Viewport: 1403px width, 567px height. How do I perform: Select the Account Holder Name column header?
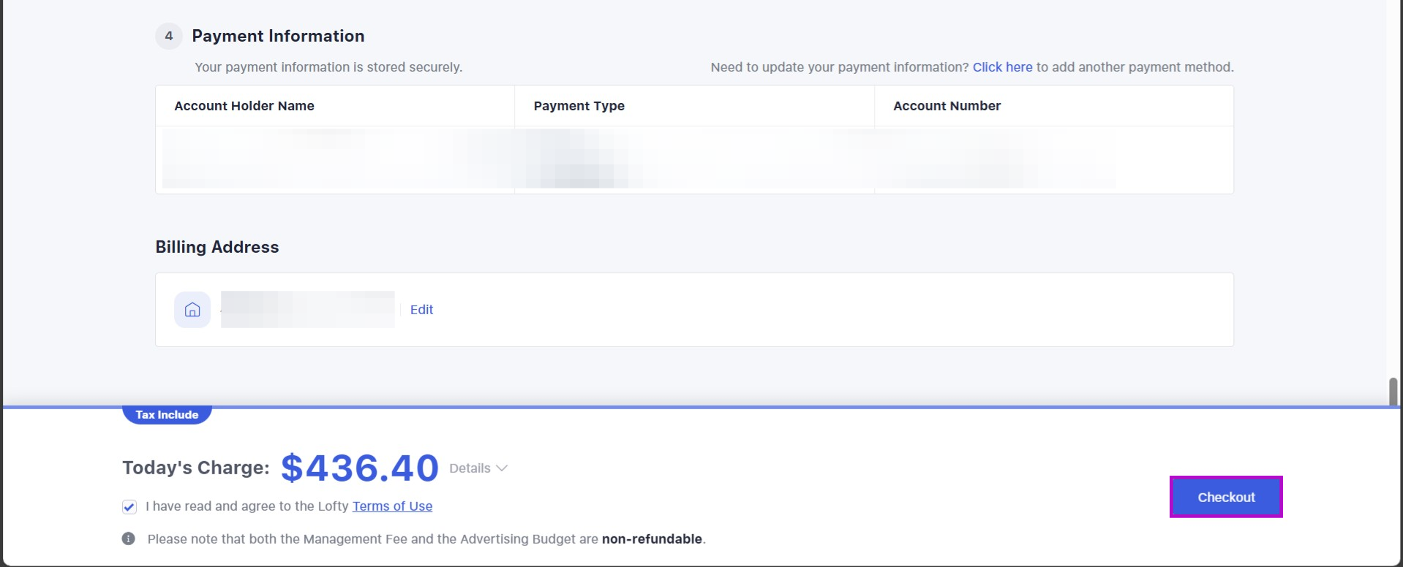click(x=244, y=106)
